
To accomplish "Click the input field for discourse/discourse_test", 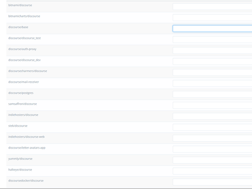I will click(x=212, y=40).
